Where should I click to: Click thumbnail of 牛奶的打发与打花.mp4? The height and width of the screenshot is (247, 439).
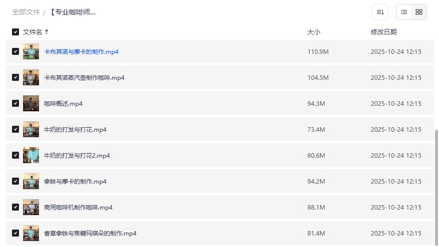click(x=31, y=129)
